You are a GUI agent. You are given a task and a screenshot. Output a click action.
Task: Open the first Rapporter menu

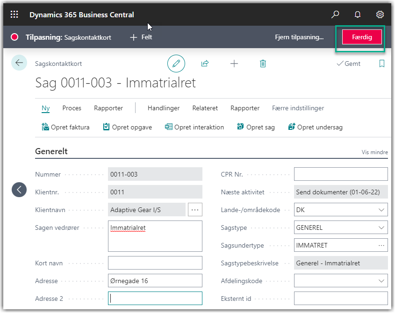click(108, 108)
